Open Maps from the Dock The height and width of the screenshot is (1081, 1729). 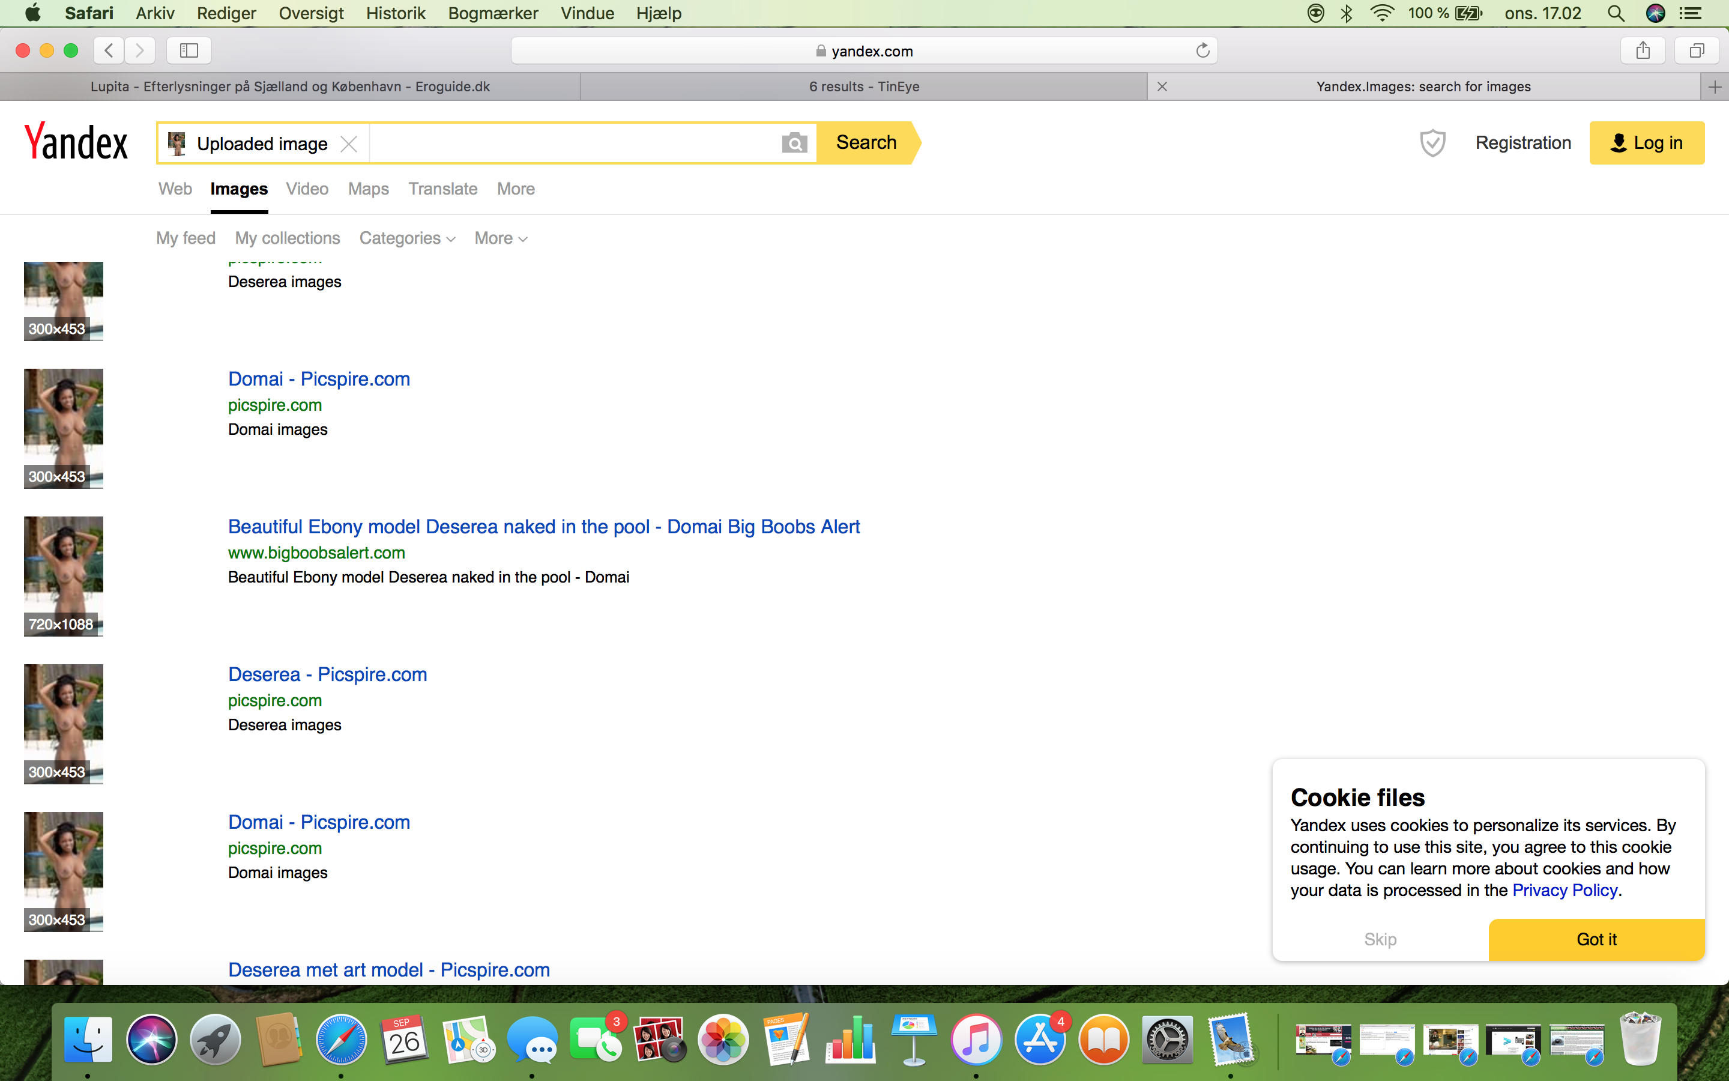click(x=469, y=1039)
